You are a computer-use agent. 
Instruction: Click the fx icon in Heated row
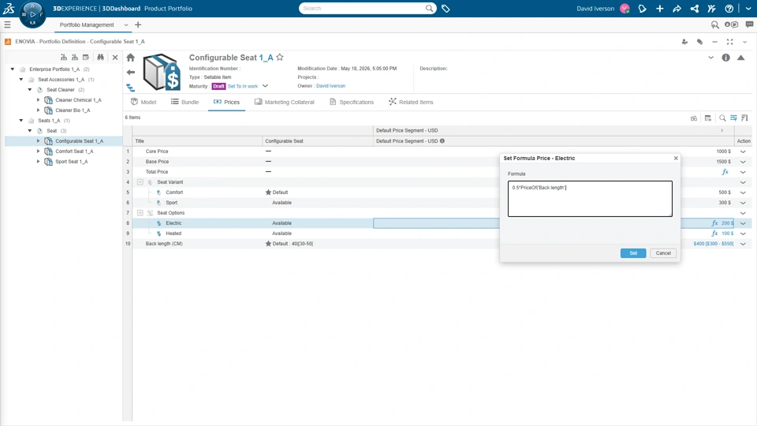pyautogui.click(x=714, y=234)
